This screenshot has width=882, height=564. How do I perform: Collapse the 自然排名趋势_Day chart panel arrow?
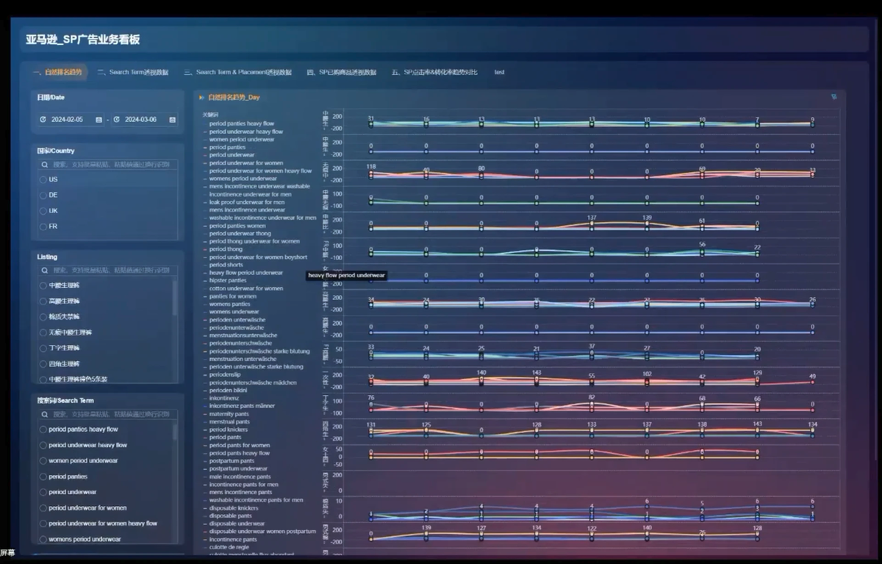pos(201,97)
